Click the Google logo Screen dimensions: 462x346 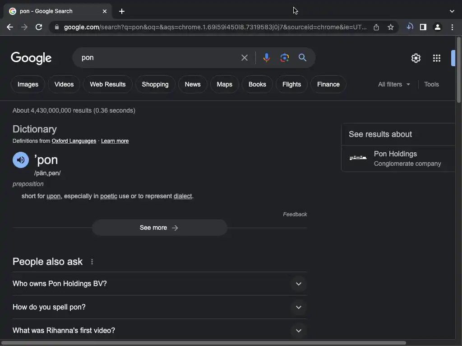click(31, 58)
